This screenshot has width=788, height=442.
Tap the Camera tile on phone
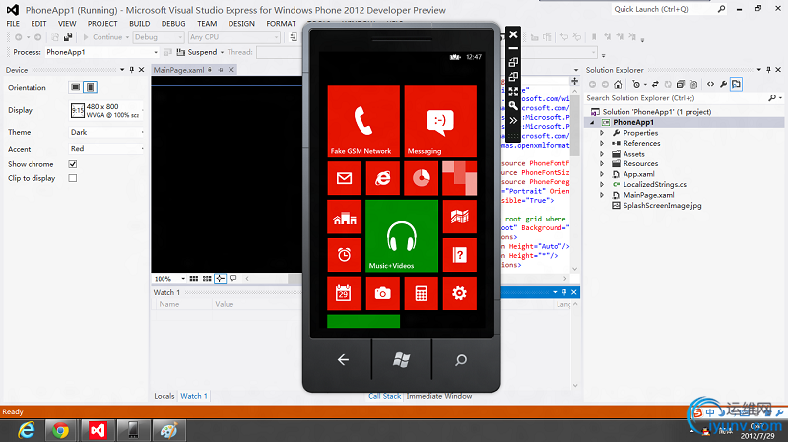tap(382, 293)
